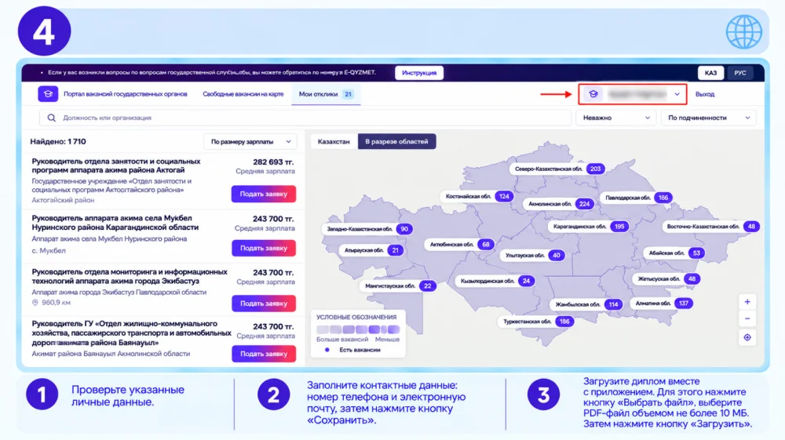Zoom in on the map with plus

pyautogui.click(x=747, y=302)
